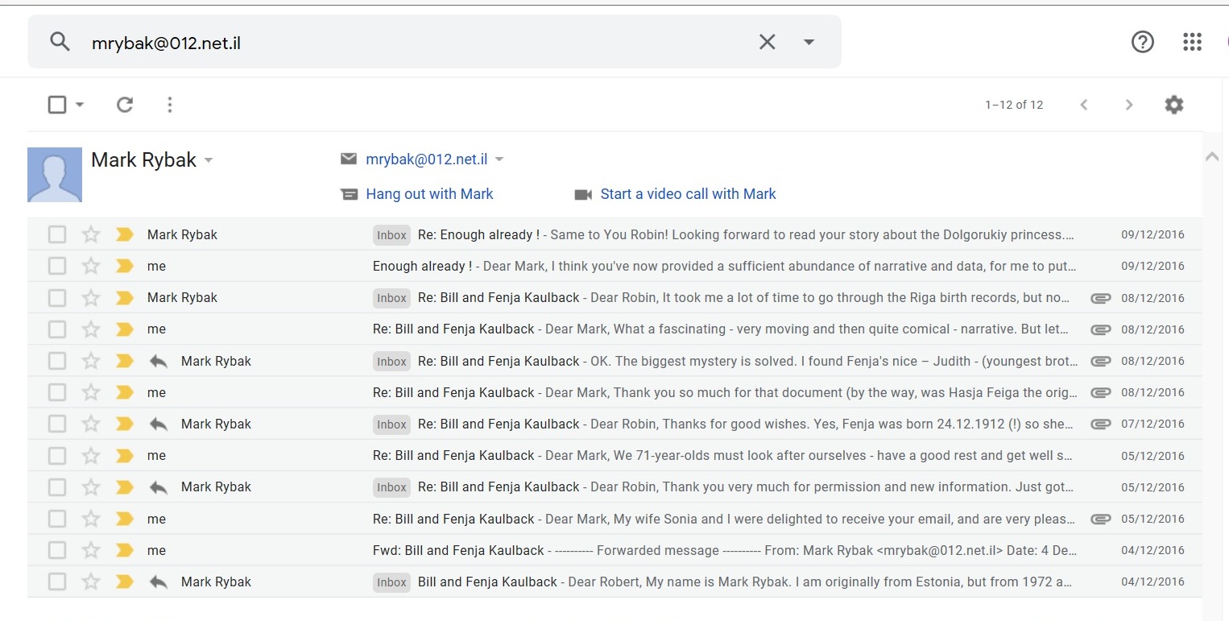This screenshot has height=621, width=1229.
Task: Toggle importance marker on 'Fwd: Bill and Fenja Kaulback'
Action: [x=124, y=550]
